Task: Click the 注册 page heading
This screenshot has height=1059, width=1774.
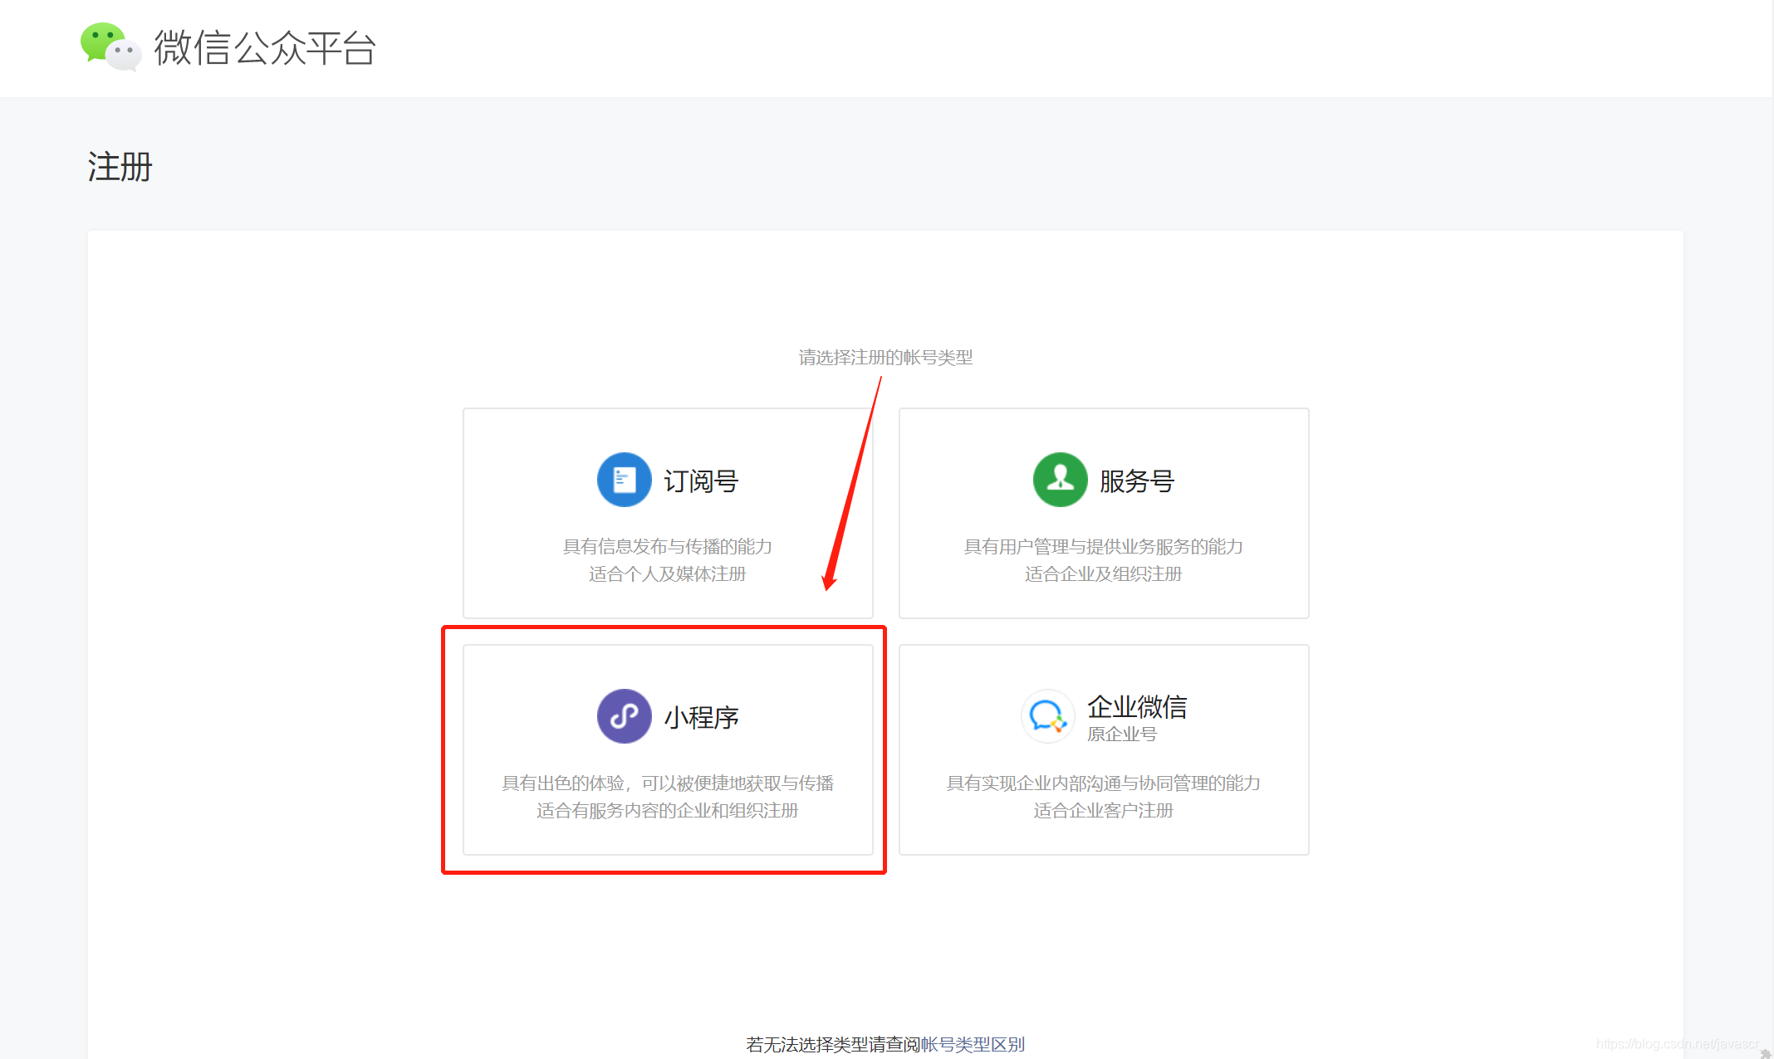Action: click(x=120, y=167)
